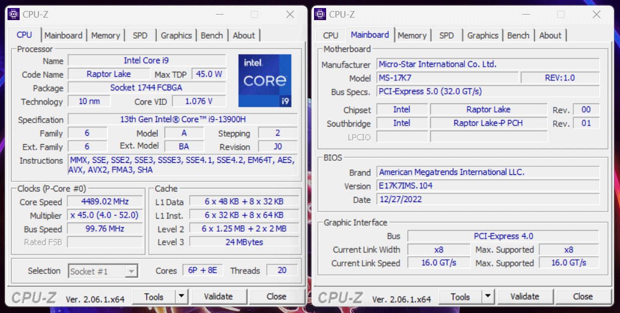This screenshot has width=620, height=313.
Task: Open Graphics tab in the left window
Action: pos(176,36)
